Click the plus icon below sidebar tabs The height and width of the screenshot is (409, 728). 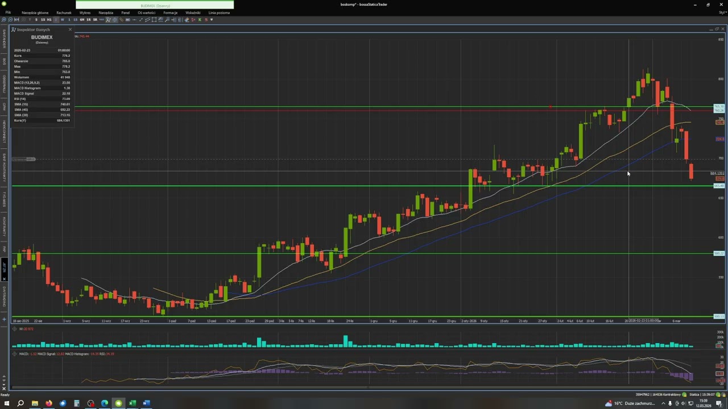click(x=3, y=320)
